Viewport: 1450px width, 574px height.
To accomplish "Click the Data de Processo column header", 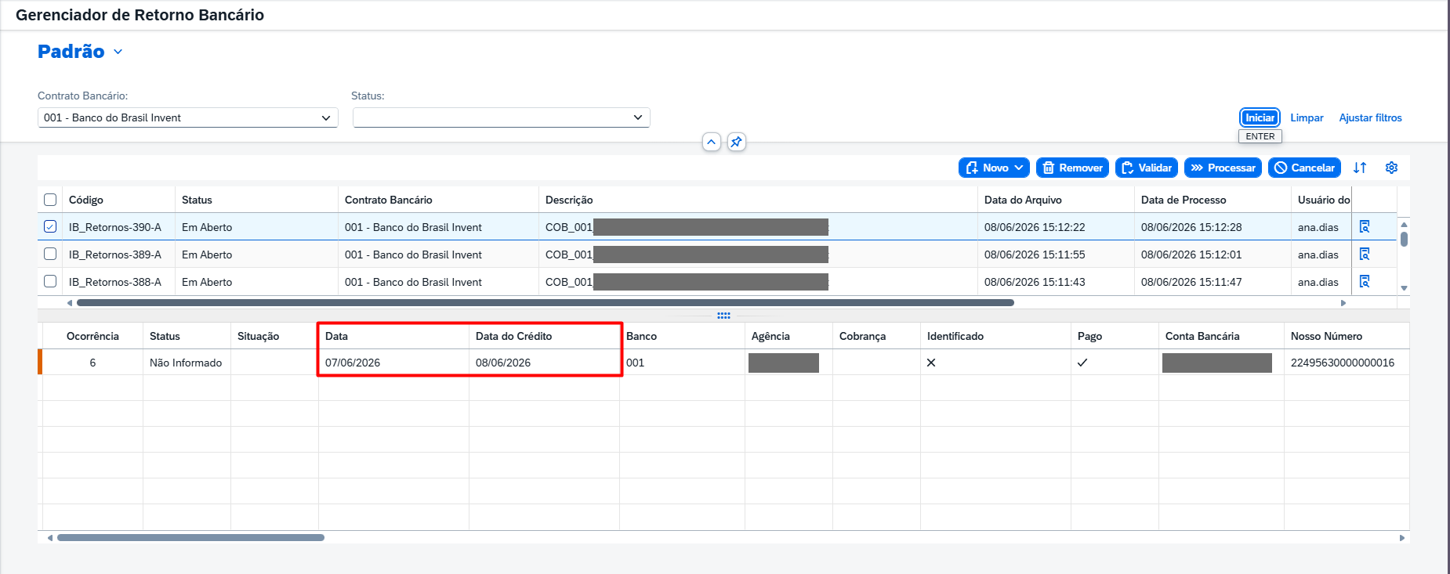I will (1213, 200).
